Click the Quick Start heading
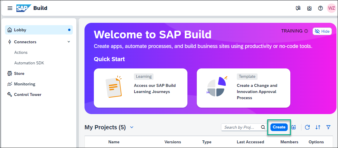 (x=109, y=59)
